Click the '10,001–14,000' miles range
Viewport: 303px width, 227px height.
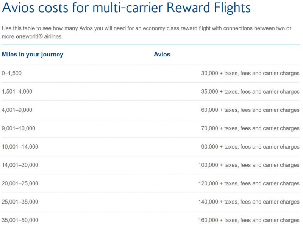point(20,147)
